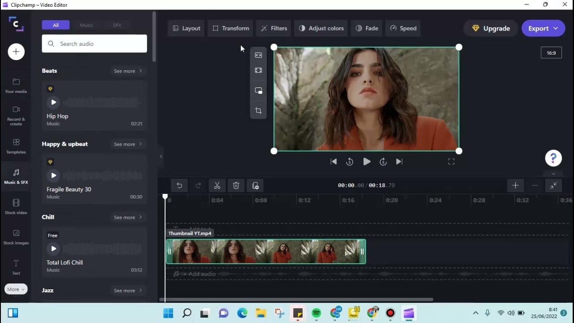Open the Layout tool

187,28
